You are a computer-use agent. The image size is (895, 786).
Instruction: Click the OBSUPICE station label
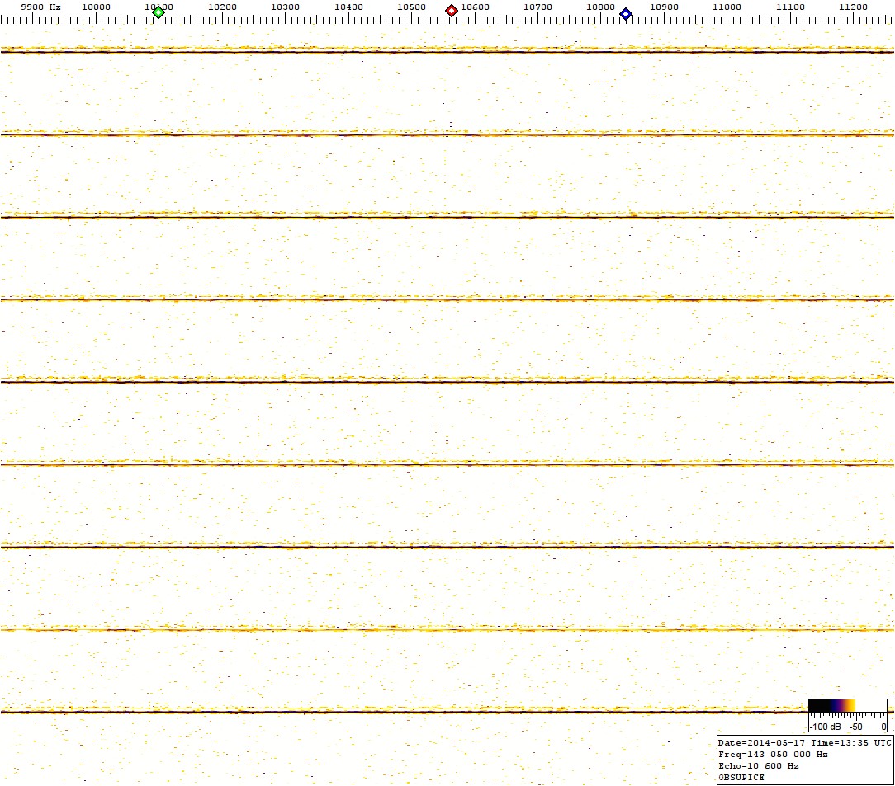(x=741, y=777)
